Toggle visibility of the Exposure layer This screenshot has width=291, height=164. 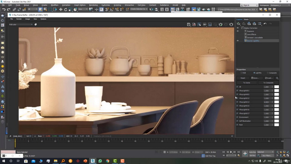coord(238,31)
